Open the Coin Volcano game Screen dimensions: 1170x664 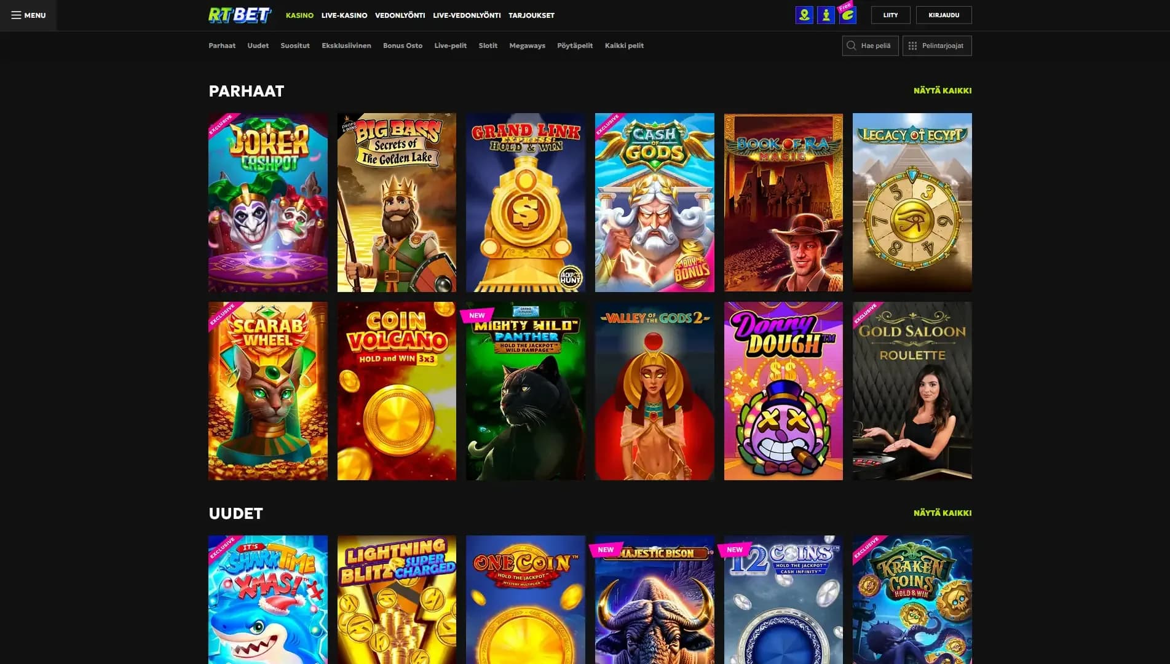pos(397,391)
